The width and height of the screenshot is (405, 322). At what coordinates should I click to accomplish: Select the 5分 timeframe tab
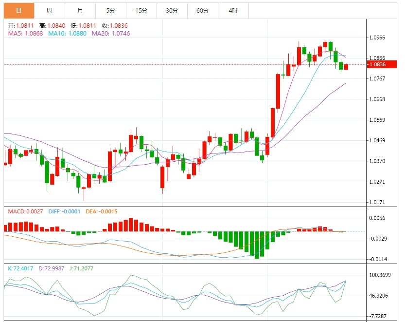point(110,10)
